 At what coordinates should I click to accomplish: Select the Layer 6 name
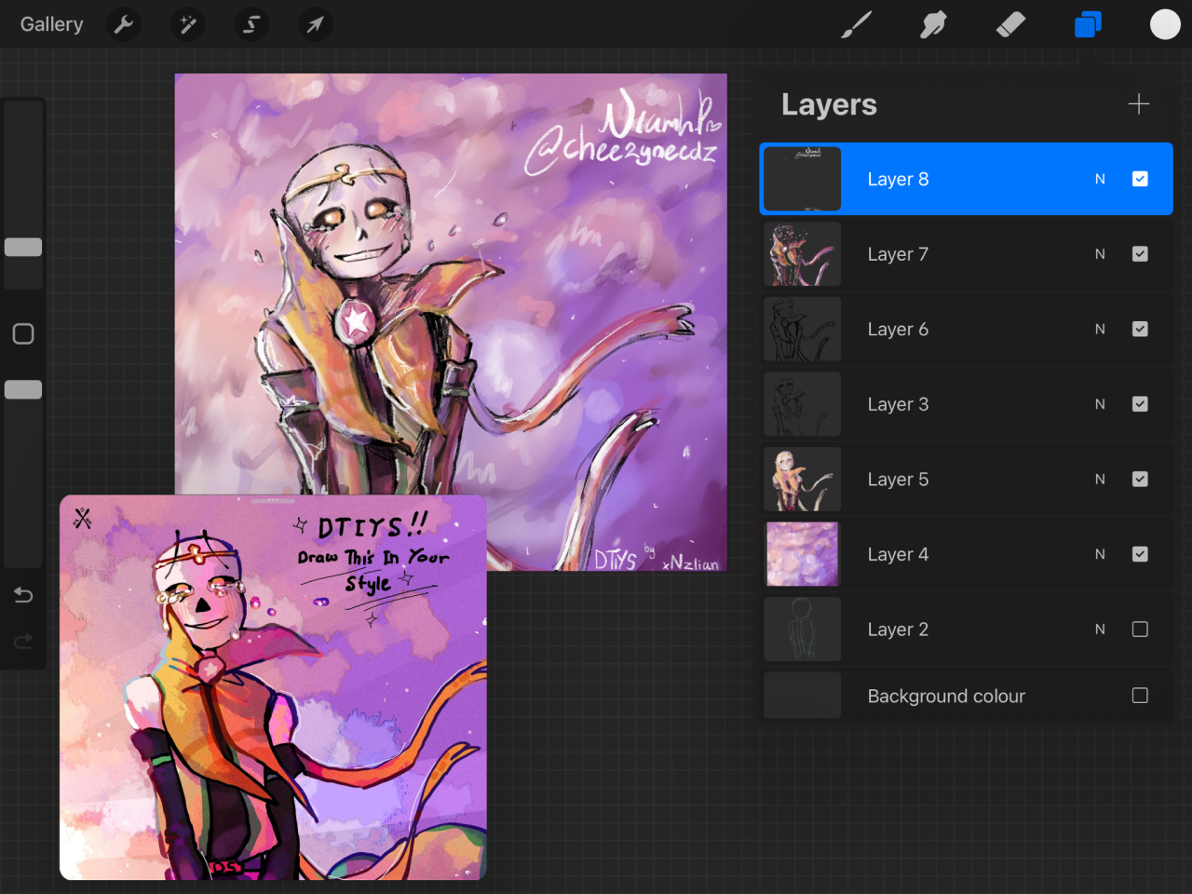pyautogui.click(x=898, y=330)
